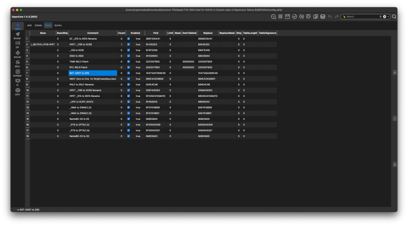This screenshot has height=226, width=408.
Task: Click the minus remove-row button at right
Action: (395, 119)
